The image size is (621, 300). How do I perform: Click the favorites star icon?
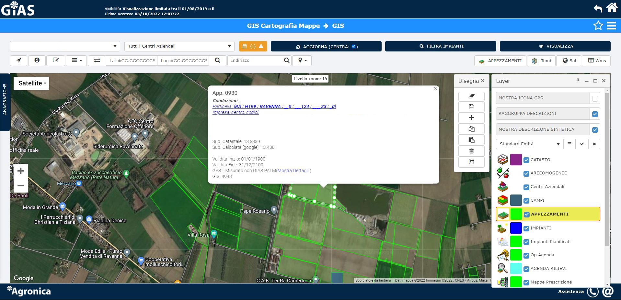pyautogui.click(x=598, y=26)
